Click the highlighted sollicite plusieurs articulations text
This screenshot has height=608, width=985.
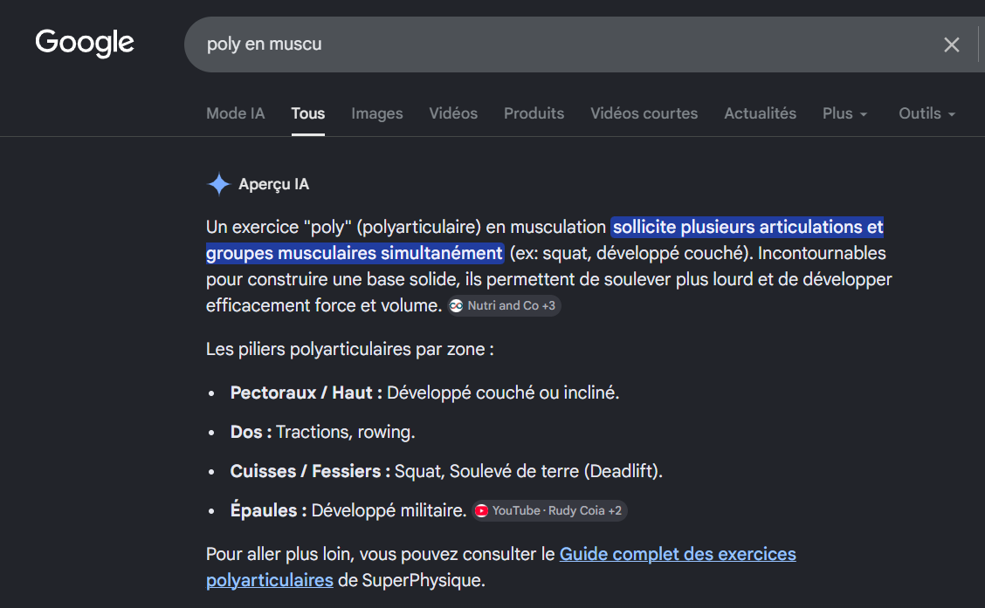747,227
